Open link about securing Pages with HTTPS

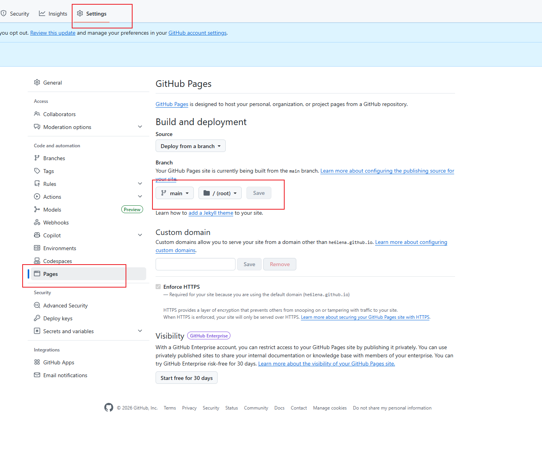pyautogui.click(x=365, y=317)
